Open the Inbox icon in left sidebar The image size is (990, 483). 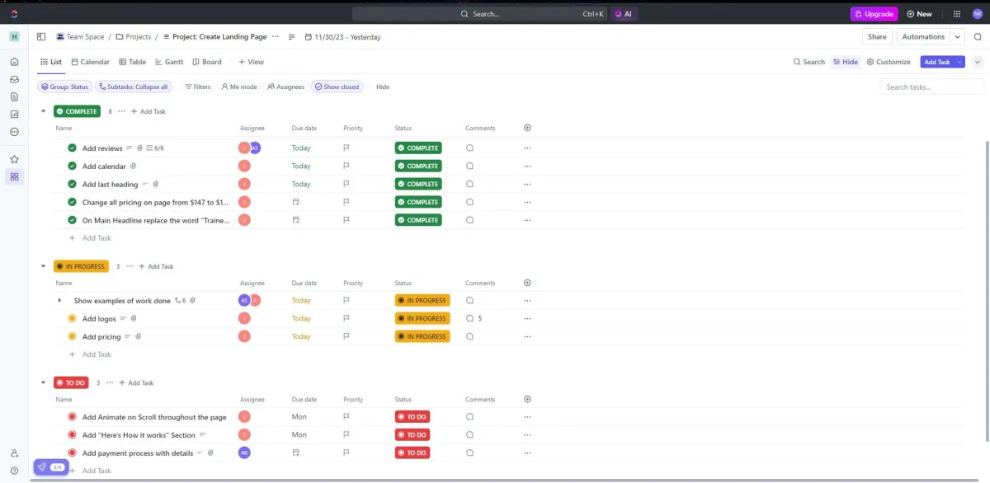click(14, 79)
